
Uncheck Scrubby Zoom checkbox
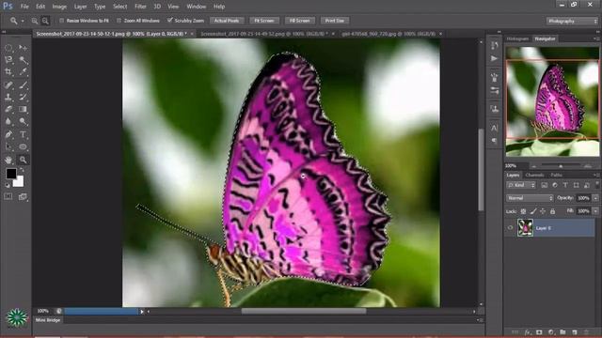169,21
